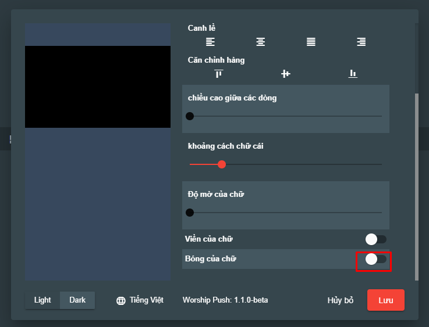Click the Hủy bỏ cancel button
The image size is (429, 327).
click(x=341, y=300)
